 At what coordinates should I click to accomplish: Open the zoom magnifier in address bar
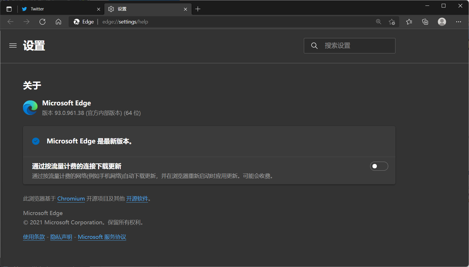[379, 22]
